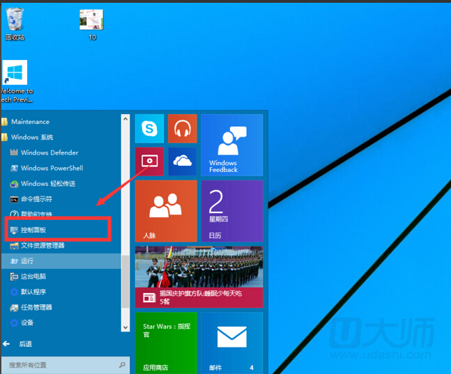Open the Skype tile
The width and height of the screenshot is (451, 374).
click(149, 129)
